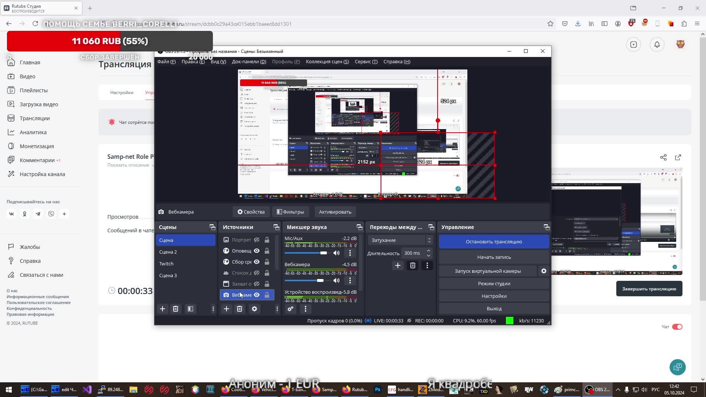Image resolution: width=706 pixels, height=397 pixels.
Task: Open Вебкамера audio options three-dot menu
Action: coord(350,280)
